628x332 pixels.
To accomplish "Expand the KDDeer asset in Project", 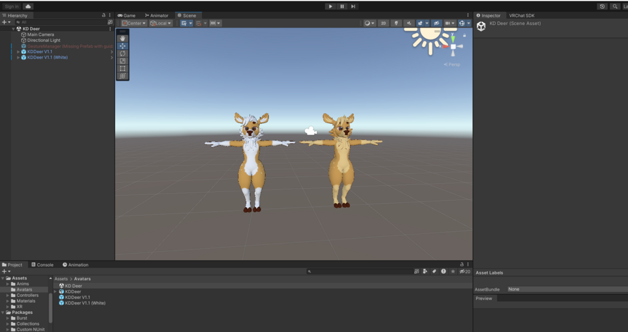I will coord(56,291).
